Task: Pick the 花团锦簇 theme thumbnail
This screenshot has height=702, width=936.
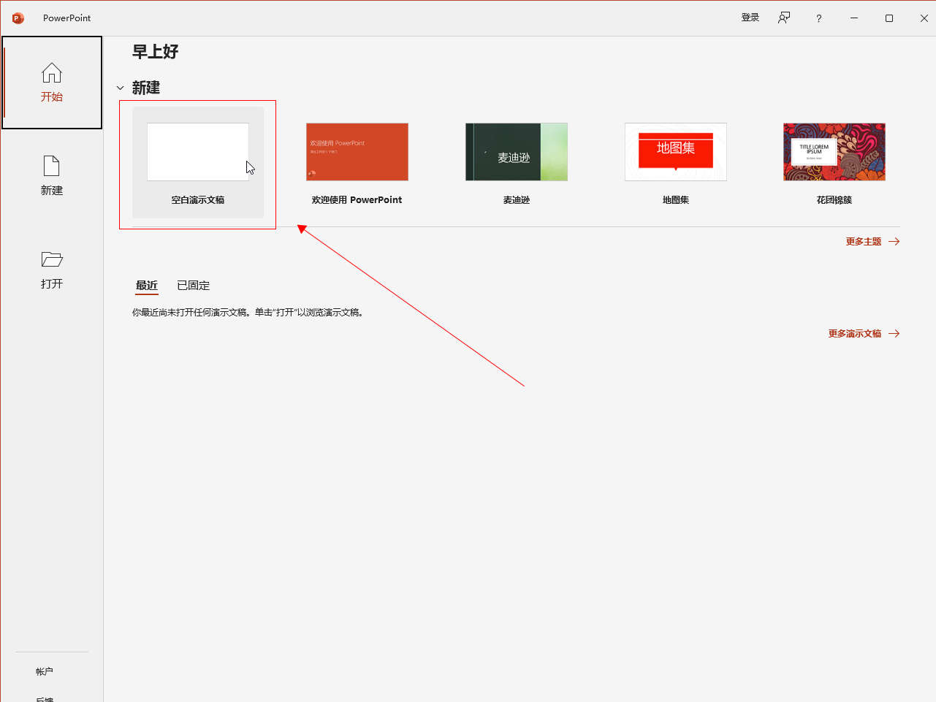Action: (834, 153)
